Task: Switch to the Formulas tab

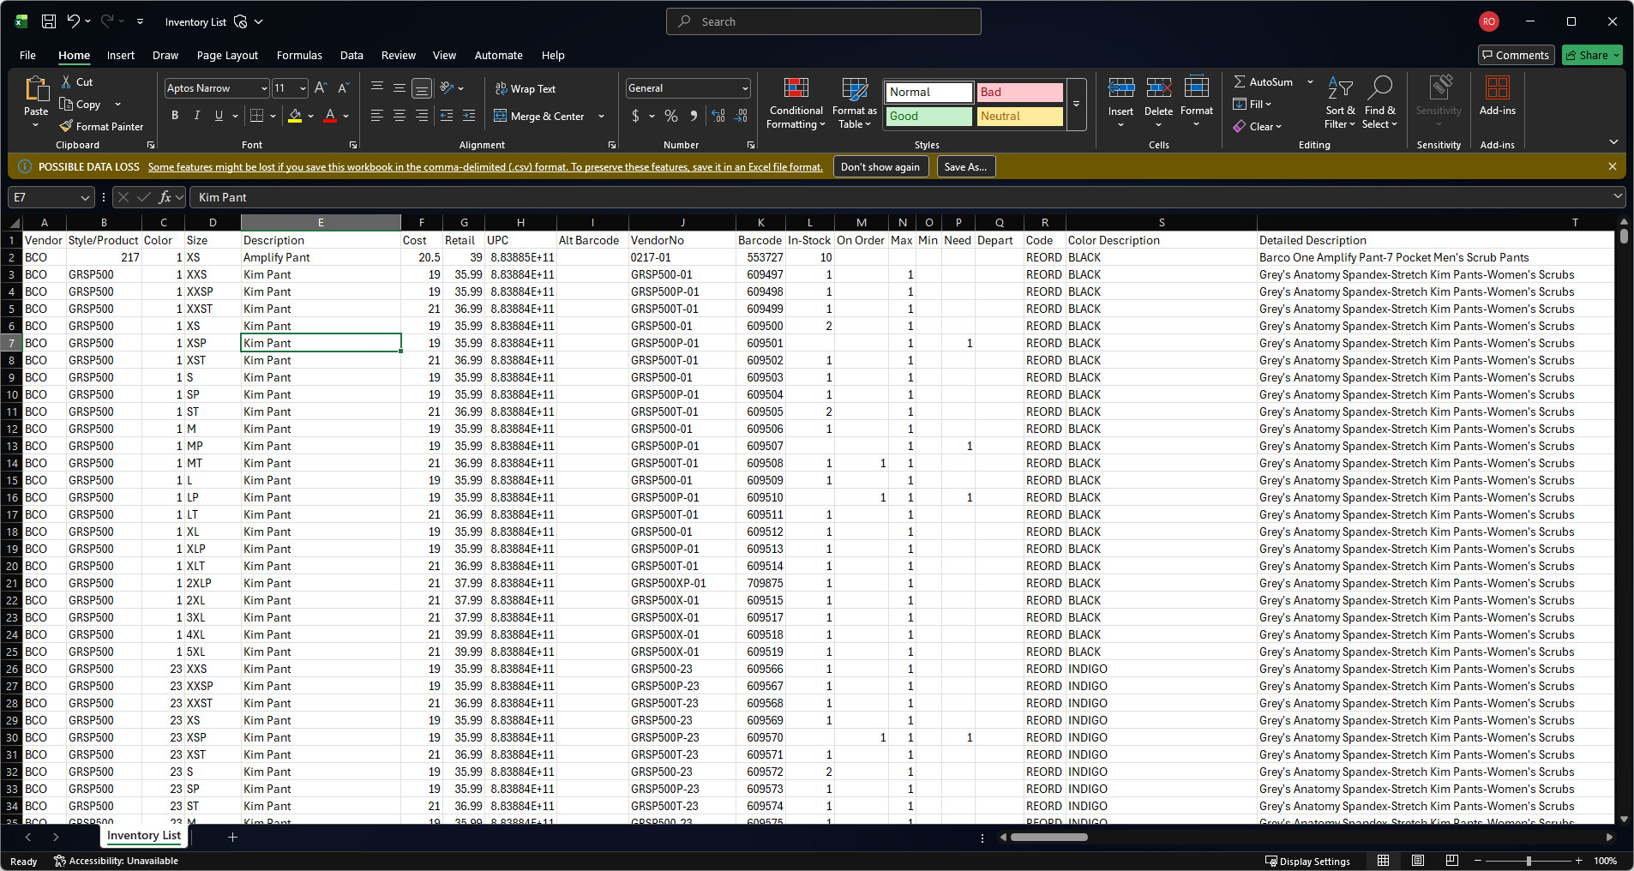Action: tap(299, 55)
